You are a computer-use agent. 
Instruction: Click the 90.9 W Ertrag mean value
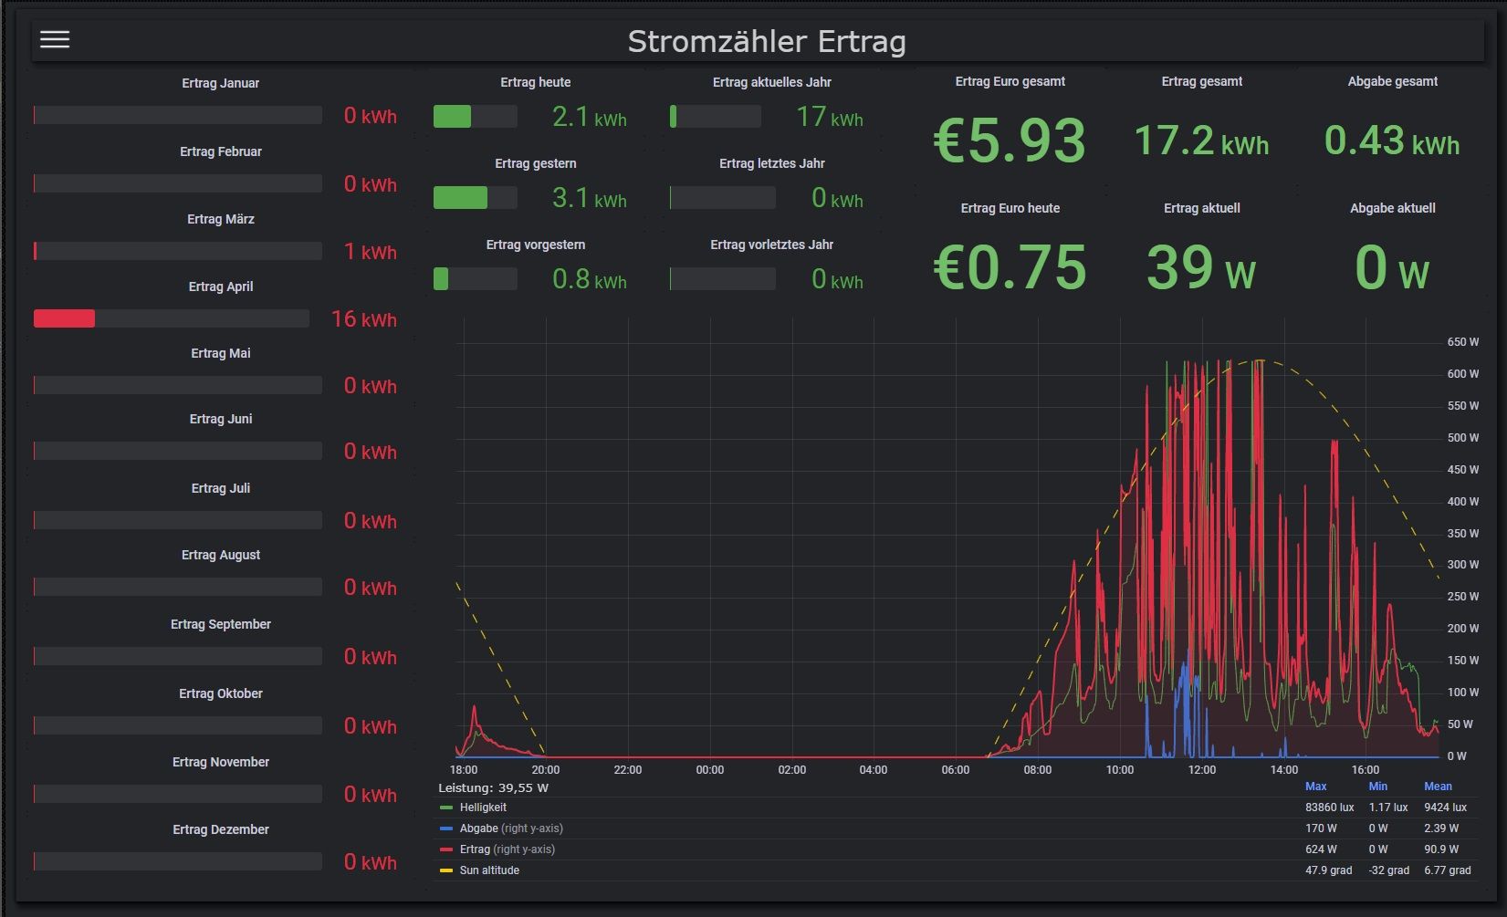click(1441, 849)
